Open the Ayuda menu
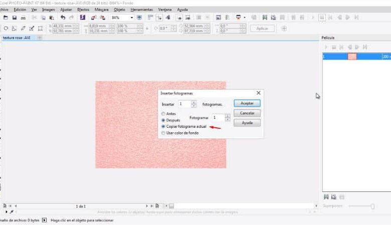391x225 pixels. pos(182,10)
